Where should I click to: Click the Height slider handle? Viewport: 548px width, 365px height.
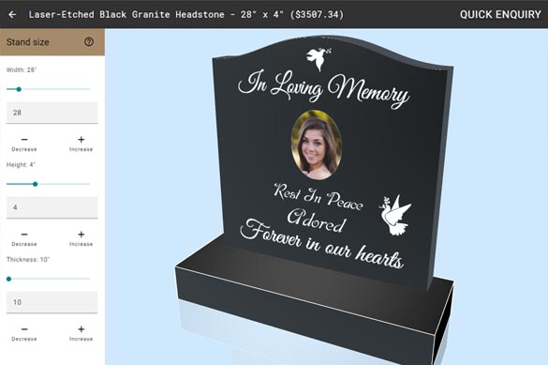(35, 184)
